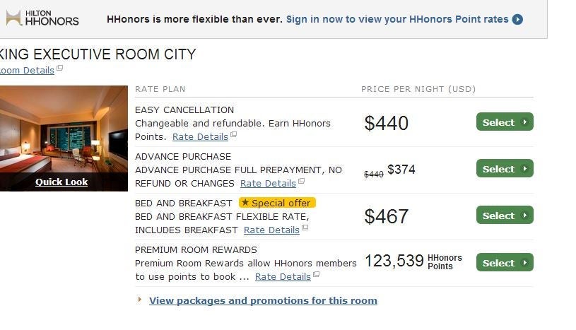Open Rate Details for Premium Room Rewards

[283, 276]
